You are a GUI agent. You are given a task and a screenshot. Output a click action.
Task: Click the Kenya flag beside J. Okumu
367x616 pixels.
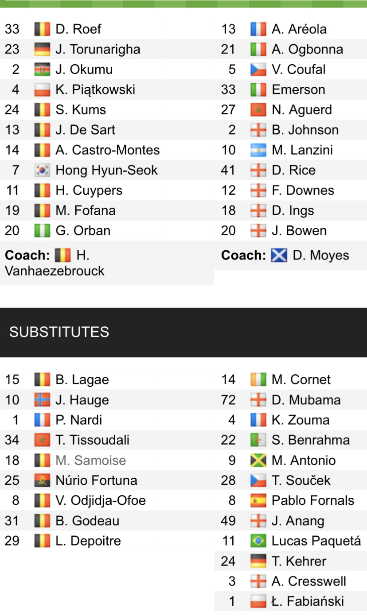42,70
